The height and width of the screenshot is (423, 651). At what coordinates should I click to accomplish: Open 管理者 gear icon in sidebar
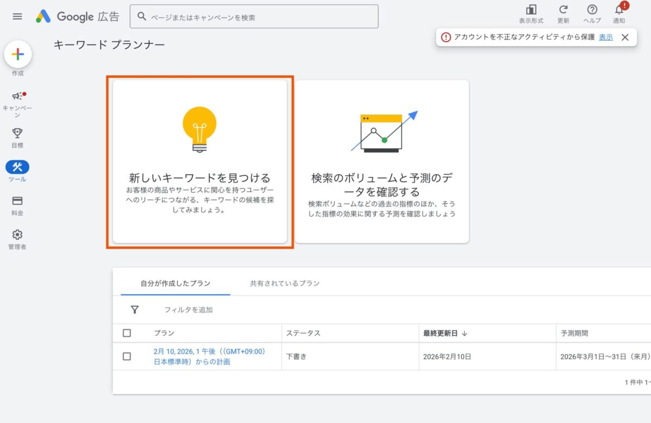[x=17, y=235]
